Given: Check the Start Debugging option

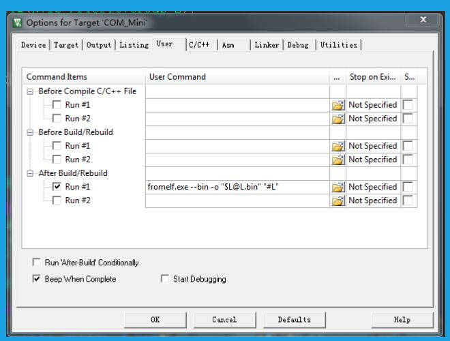Looking at the screenshot, I should tap(165, 279).
